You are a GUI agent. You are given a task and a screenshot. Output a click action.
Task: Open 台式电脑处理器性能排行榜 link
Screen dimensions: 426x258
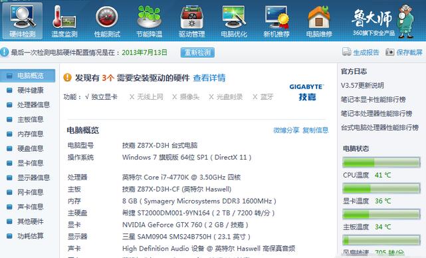coord(380,128)
